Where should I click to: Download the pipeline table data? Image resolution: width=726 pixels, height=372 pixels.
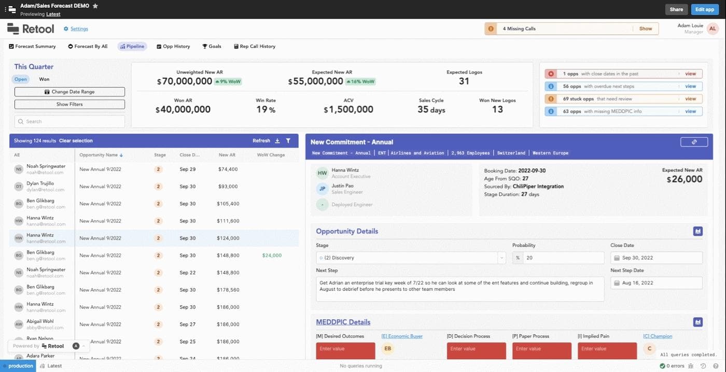point(277,141)
